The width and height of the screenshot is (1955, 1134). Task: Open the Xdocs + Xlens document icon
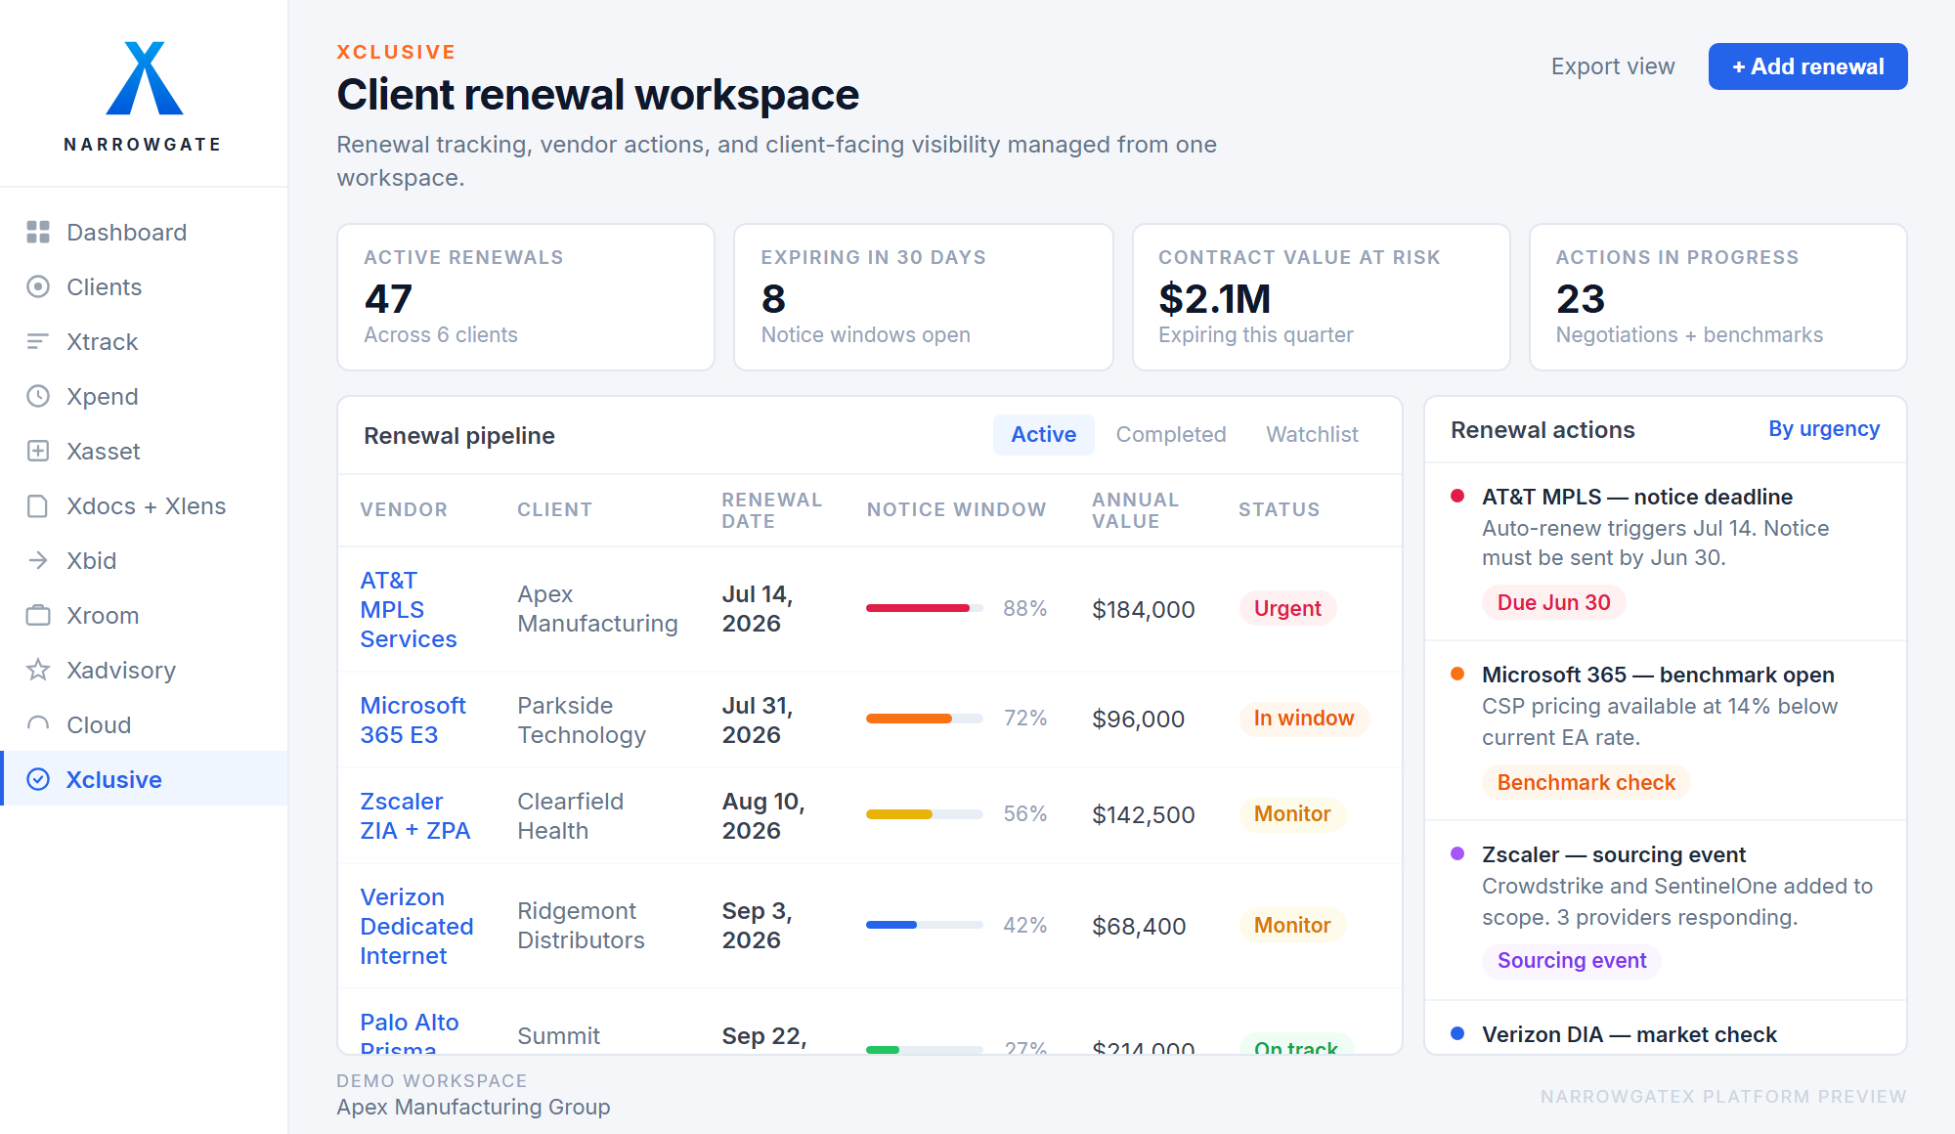[38, 505]
